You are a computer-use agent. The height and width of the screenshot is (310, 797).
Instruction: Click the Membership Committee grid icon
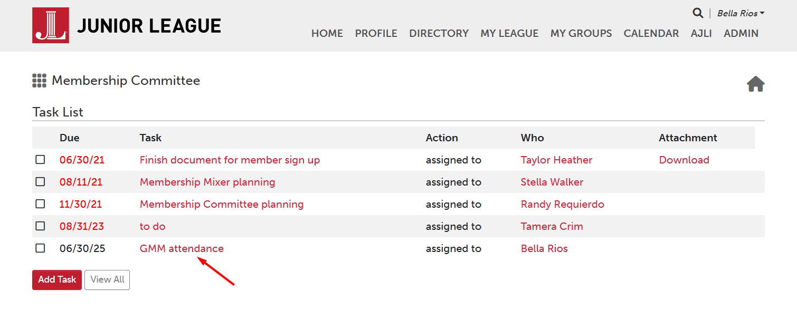point(40,81)
